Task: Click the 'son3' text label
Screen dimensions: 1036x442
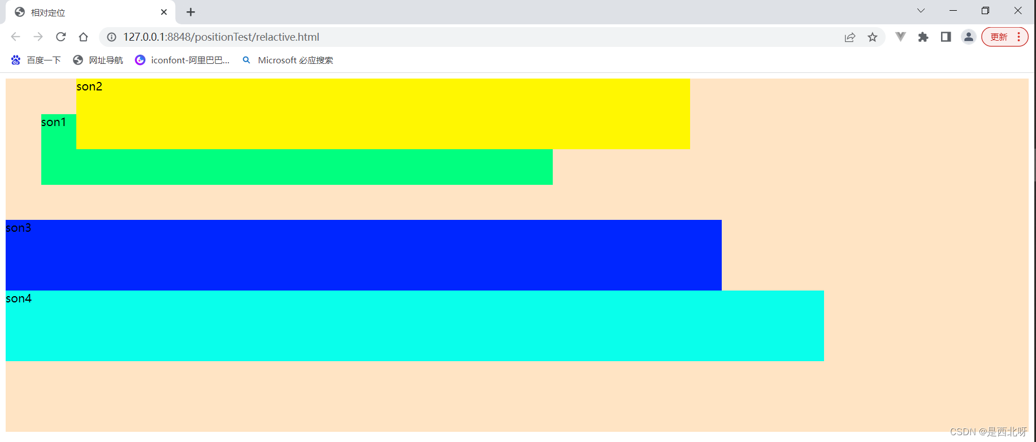Action: coord(19,228)
